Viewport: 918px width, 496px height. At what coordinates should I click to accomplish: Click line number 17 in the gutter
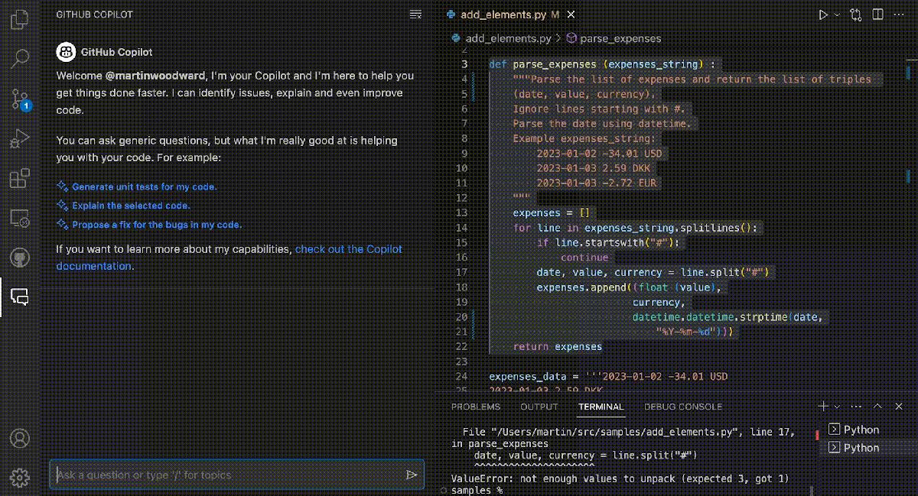pos(461,272)
